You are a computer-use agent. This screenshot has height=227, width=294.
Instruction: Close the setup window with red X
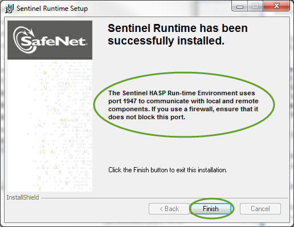(x=276, y=6)
